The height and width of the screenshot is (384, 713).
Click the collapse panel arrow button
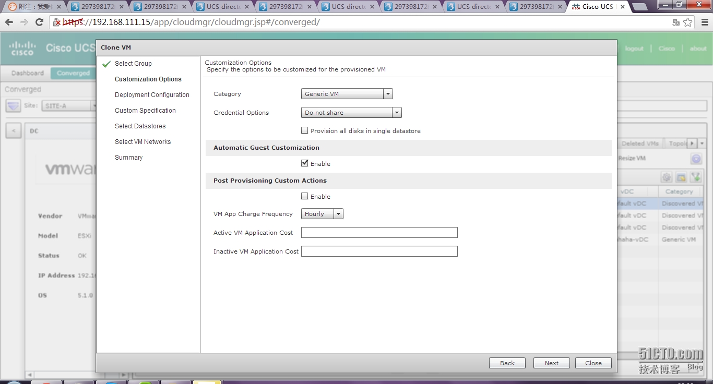coord(14,131)
